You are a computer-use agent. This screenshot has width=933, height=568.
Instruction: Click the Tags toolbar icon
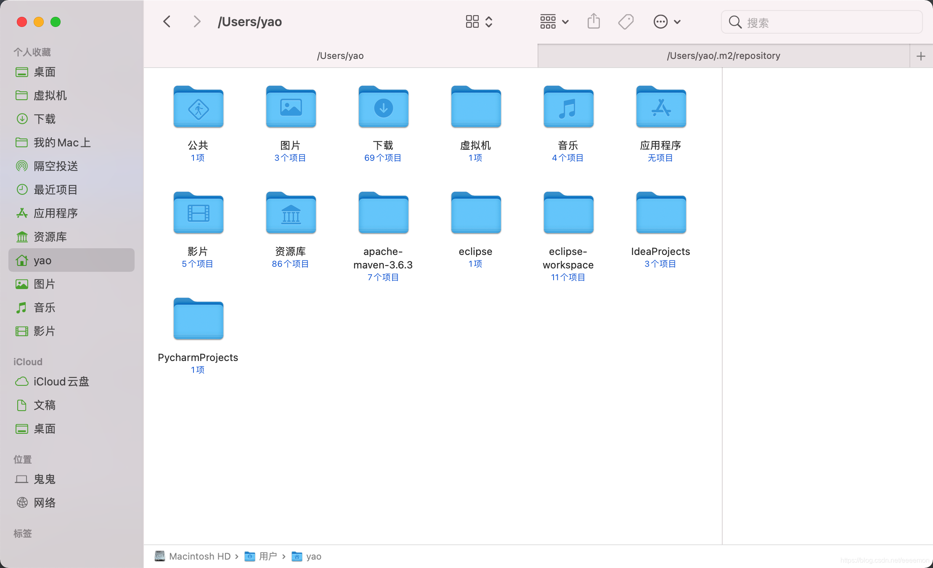click(x=626, y=21)
